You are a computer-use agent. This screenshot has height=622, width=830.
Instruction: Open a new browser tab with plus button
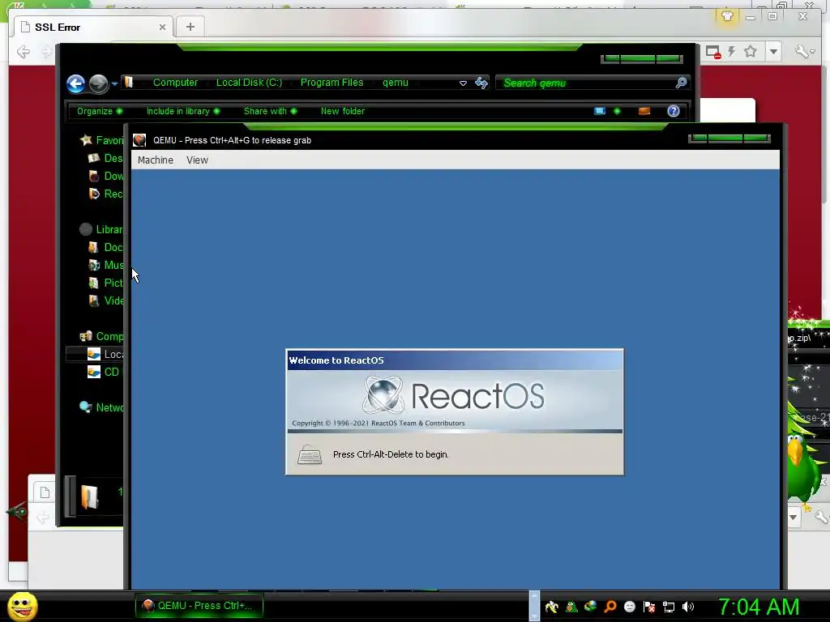[190, 27]
